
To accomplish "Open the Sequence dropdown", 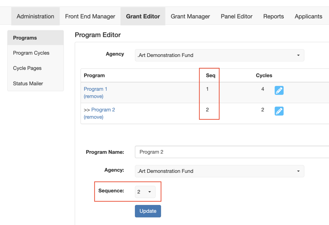I will click(x=145, y=192).
